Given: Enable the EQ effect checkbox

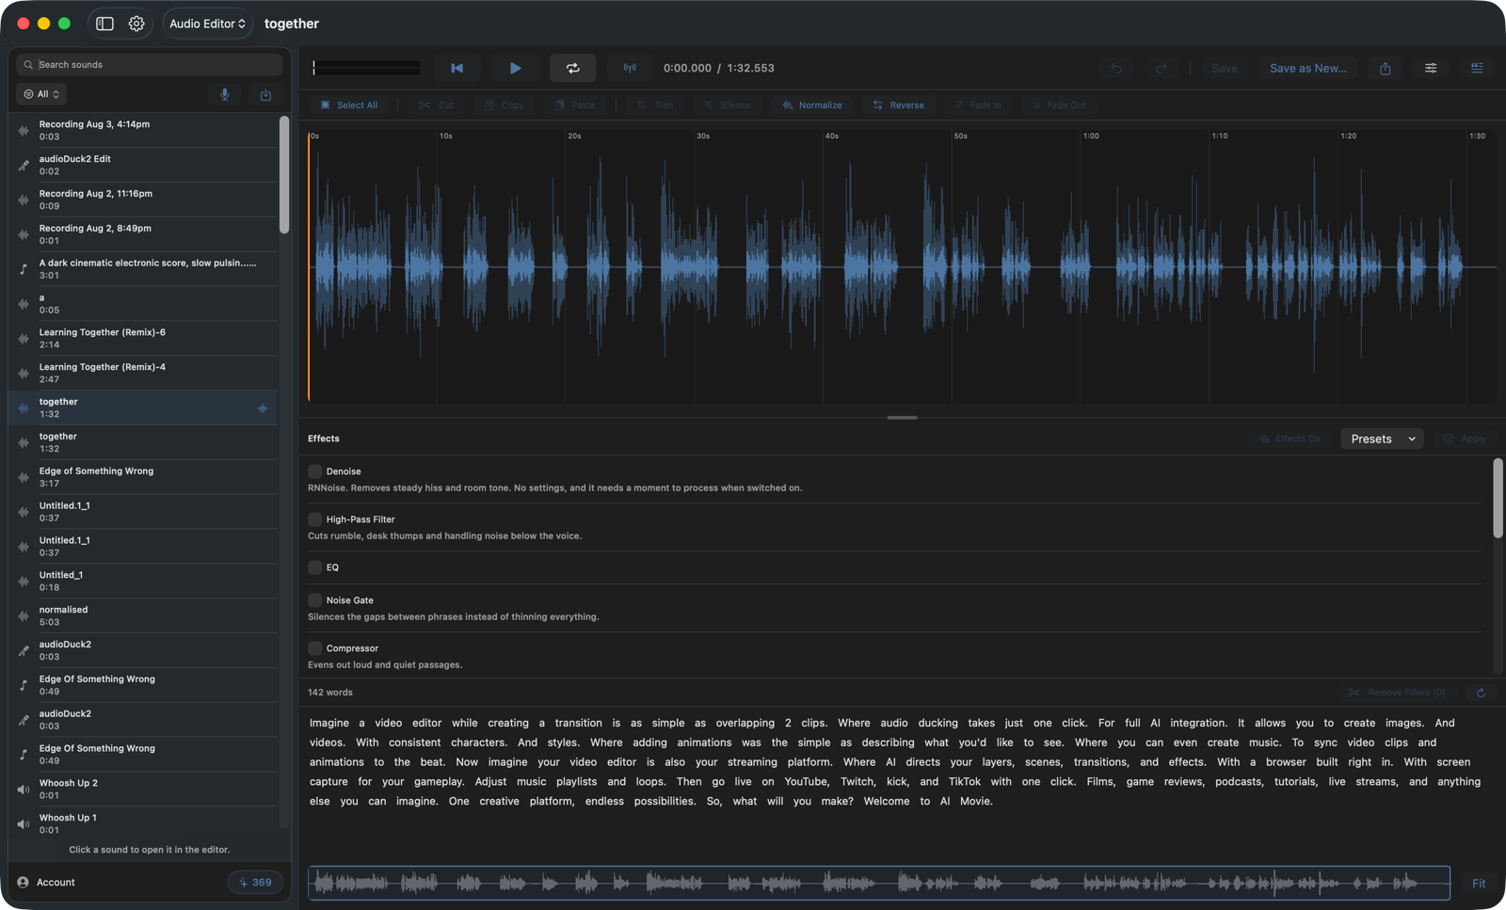Looking at the screenshot, I should click(x=315, y=567).
